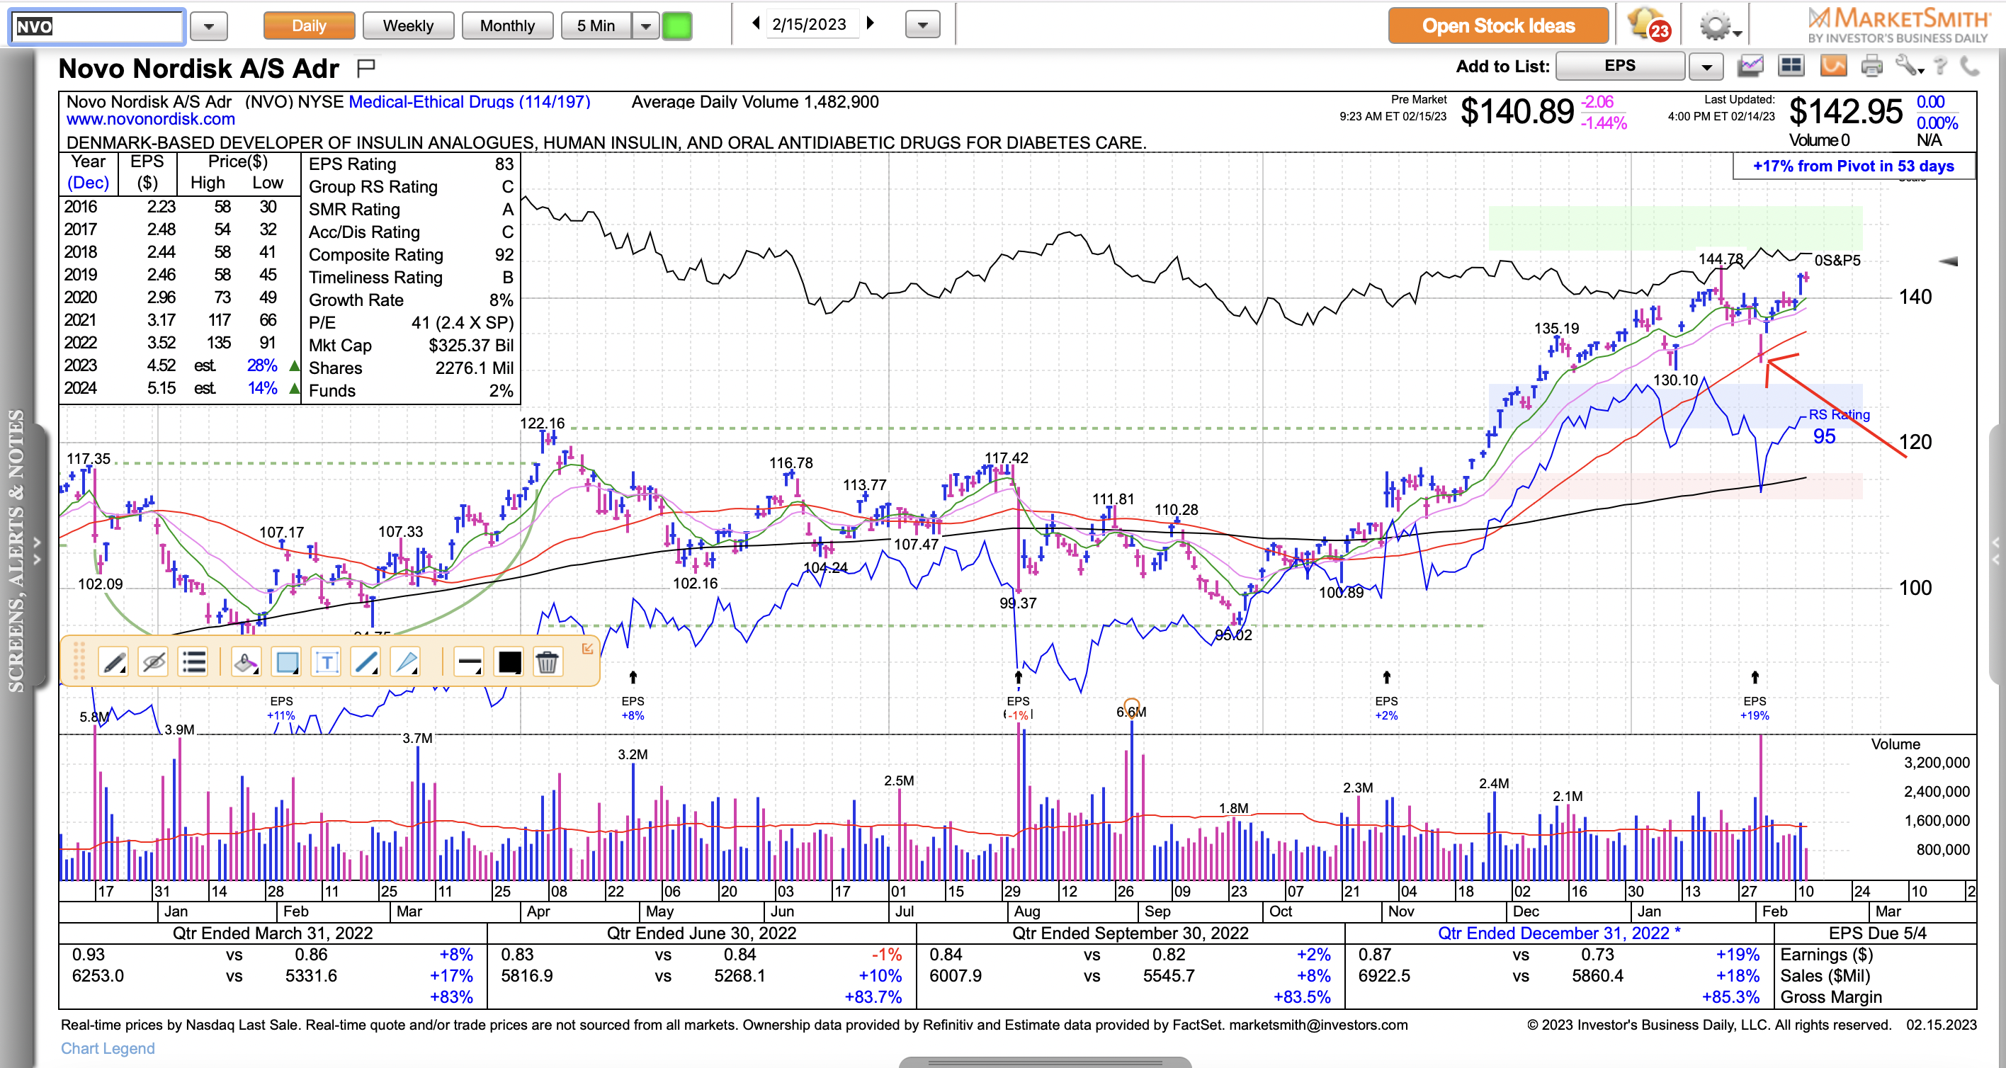The width and height of the screenshot is (2006, 1068).
Task: Click the orange pattern recognition icon
Action: 1832,66
